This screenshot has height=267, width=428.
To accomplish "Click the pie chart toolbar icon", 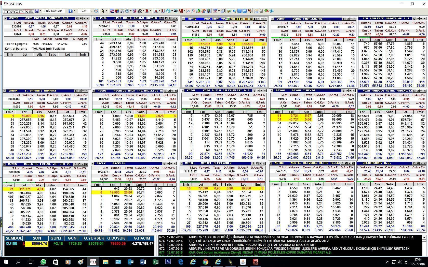I will pos(117,11).
